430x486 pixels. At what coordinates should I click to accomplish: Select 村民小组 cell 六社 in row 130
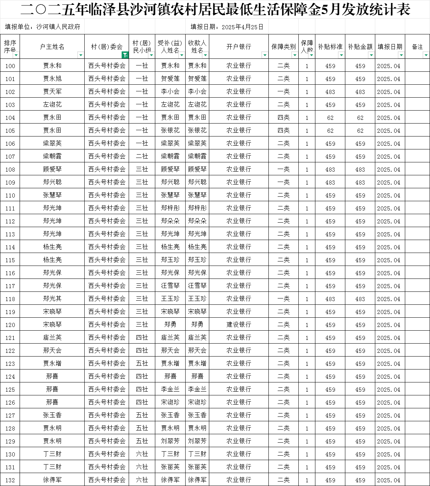(142, 454)
